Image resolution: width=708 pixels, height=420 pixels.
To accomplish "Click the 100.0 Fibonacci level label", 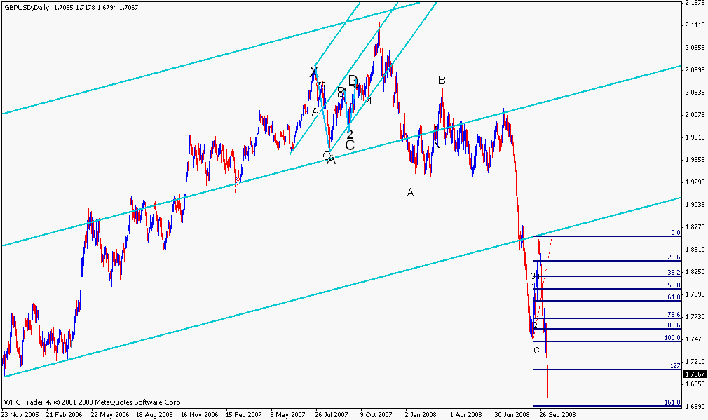I will 672,338.
